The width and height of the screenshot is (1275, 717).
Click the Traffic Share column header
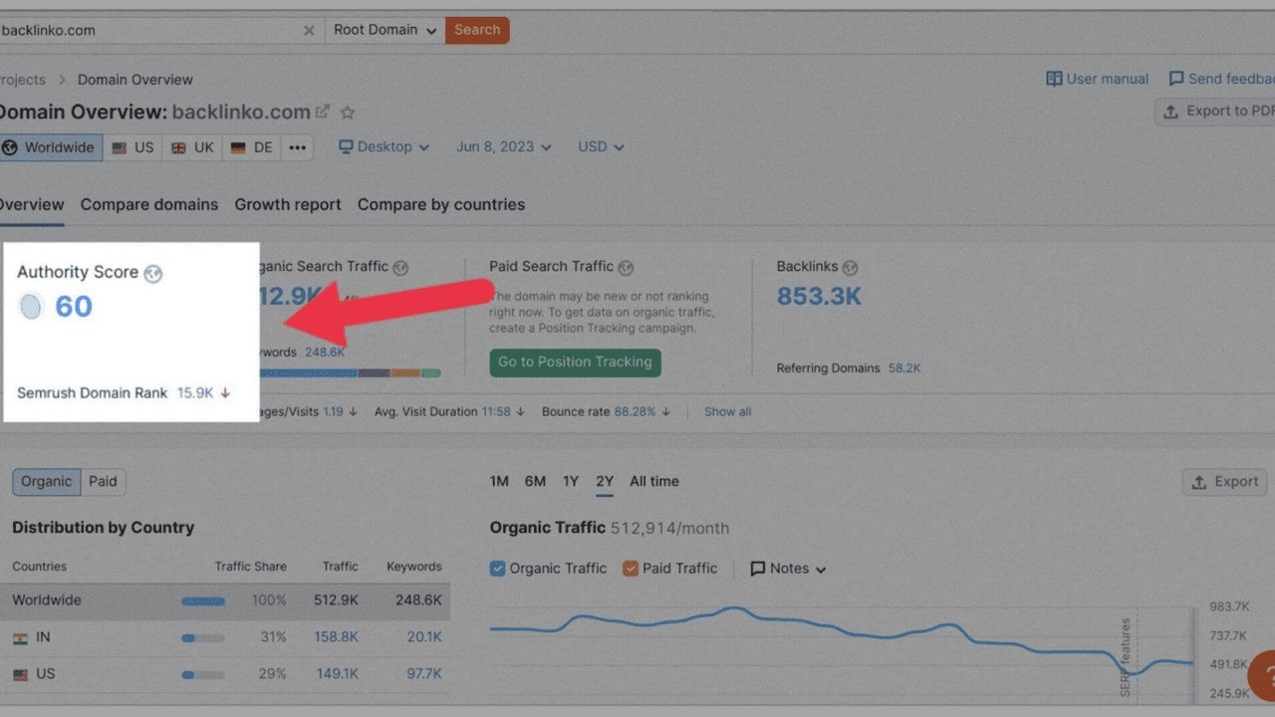251,567
